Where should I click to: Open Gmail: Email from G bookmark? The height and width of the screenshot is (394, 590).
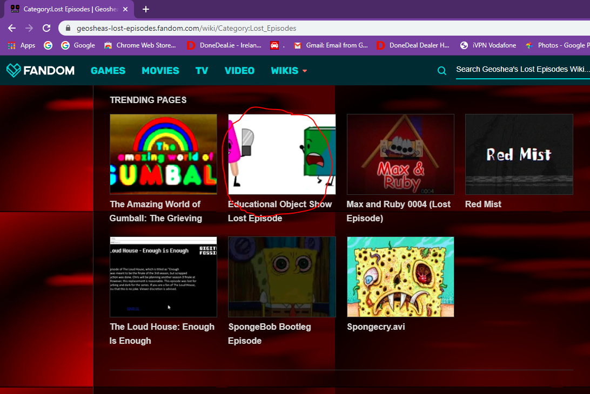(331, 45)
